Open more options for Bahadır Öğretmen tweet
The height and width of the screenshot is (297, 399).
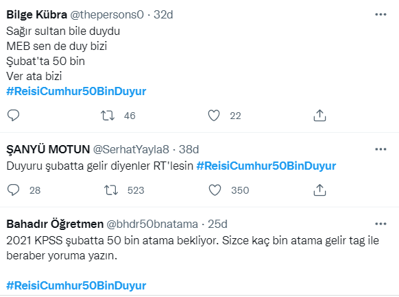pos(380,224)
